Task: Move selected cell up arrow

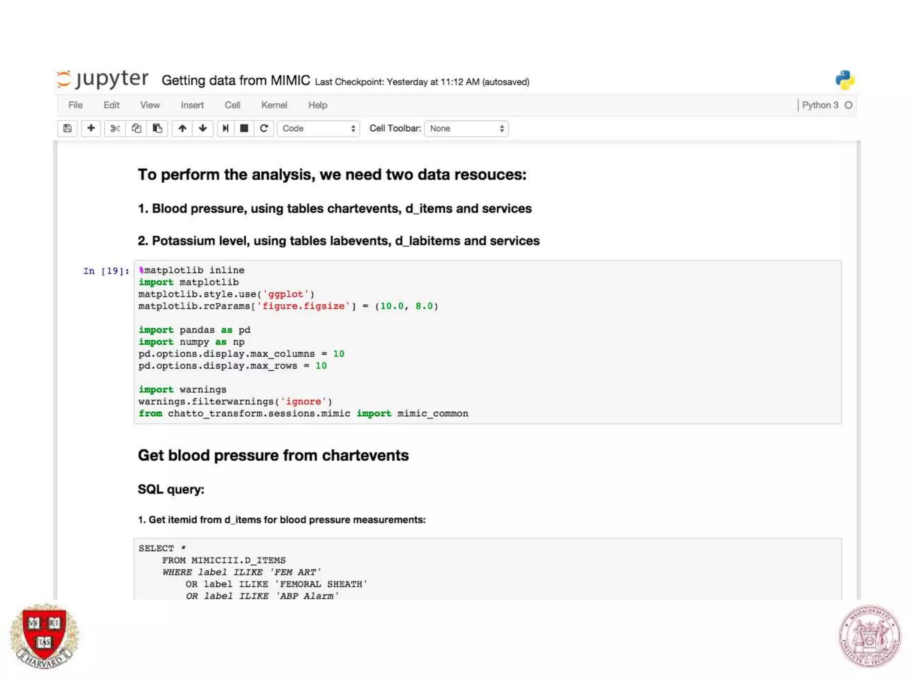Action: point(182,129)
